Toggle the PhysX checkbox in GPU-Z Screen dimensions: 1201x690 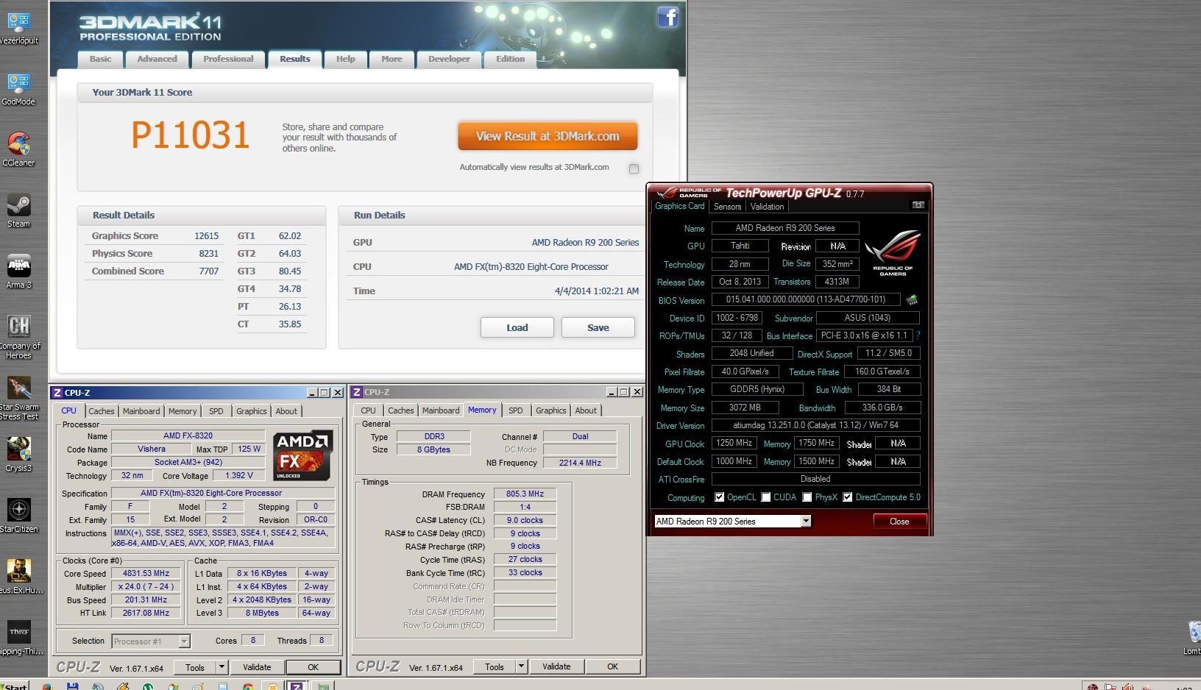pos(807,497)
